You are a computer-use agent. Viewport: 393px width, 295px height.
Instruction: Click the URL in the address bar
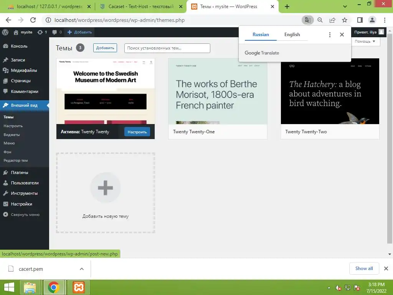pyautogui.click(x=119, y=20)
